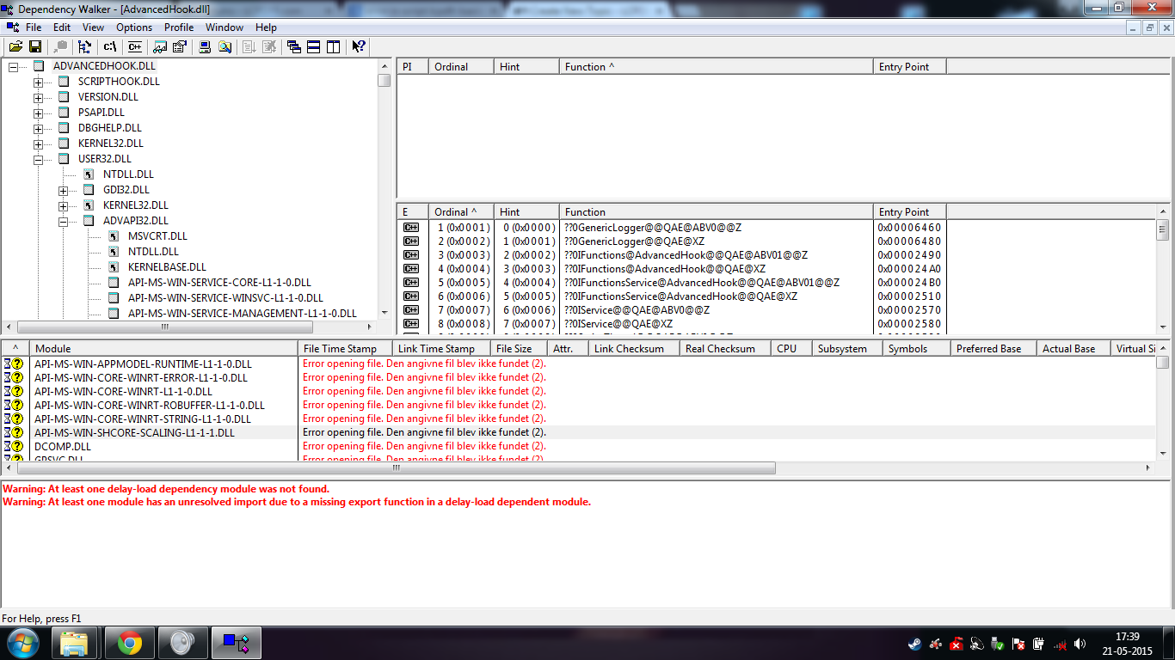Open the Options menu
The image size is (1175, 660).
134,27
